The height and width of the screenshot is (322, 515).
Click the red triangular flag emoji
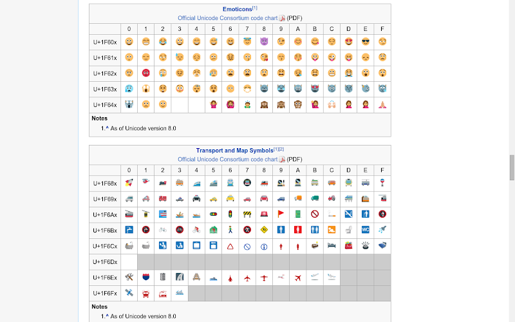click(281, 214)
